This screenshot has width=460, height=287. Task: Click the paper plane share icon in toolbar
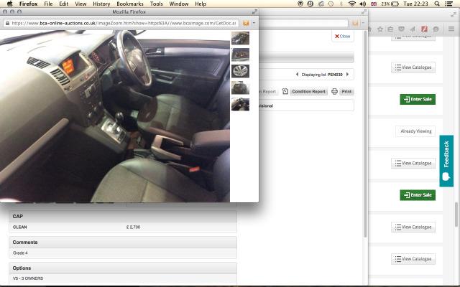click(x=413, y=29)
